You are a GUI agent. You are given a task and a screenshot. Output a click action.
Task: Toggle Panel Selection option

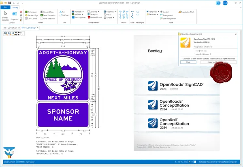(x=47, y=19)
